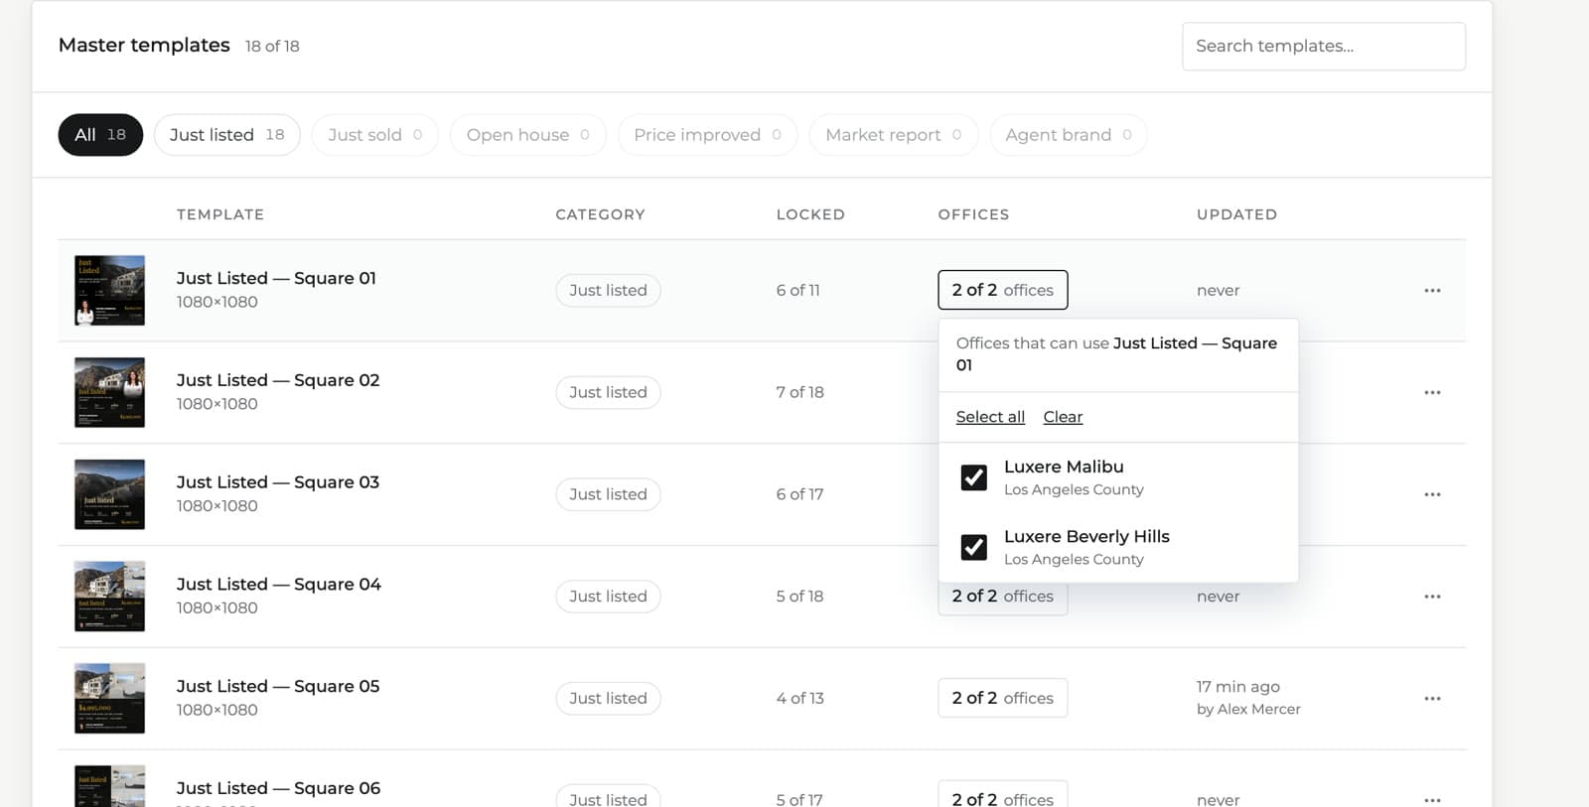Show Agent brand templates
This screenshot has height=807, width=1589.
click(x=1069, y=135)
